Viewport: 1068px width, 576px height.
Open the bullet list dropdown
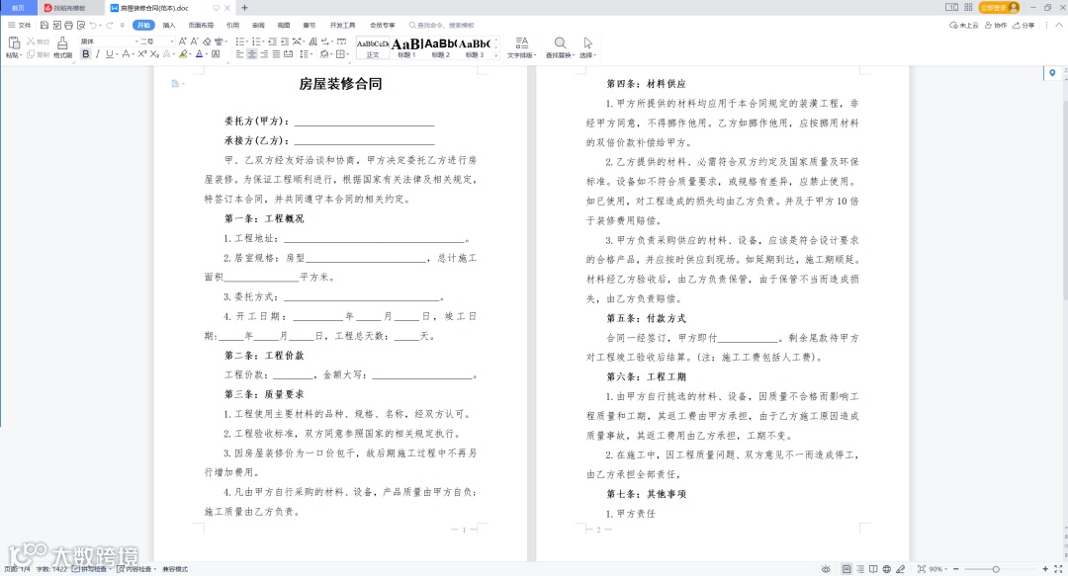coord(247,41)
